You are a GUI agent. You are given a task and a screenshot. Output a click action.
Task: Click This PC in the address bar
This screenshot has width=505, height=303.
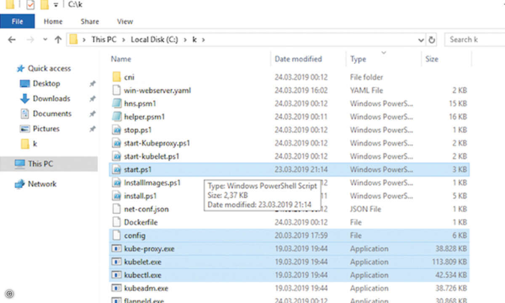104,40
